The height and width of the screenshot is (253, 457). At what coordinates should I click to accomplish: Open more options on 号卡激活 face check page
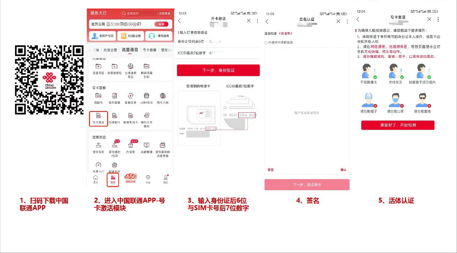pyautogui.click(x=438, y=19)
